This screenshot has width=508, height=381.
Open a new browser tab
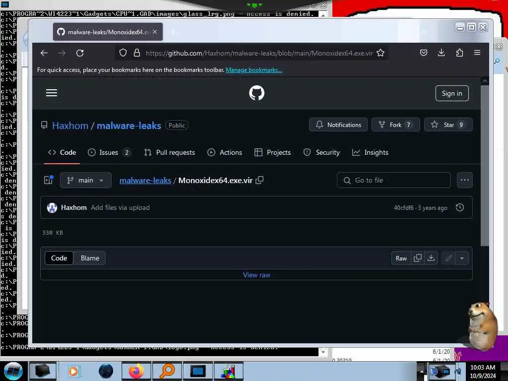click(x=174, y=32)
